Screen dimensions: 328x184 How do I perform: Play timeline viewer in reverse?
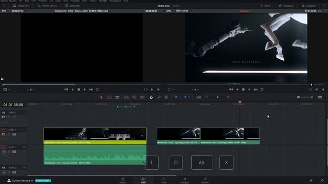(237, 89)
